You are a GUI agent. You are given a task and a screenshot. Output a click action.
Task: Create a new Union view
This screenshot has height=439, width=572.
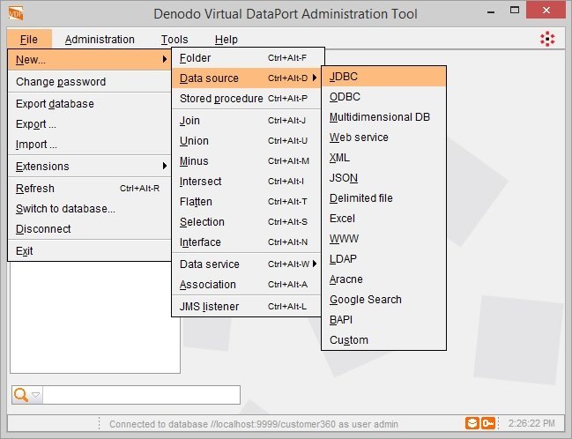coord(248,141)
